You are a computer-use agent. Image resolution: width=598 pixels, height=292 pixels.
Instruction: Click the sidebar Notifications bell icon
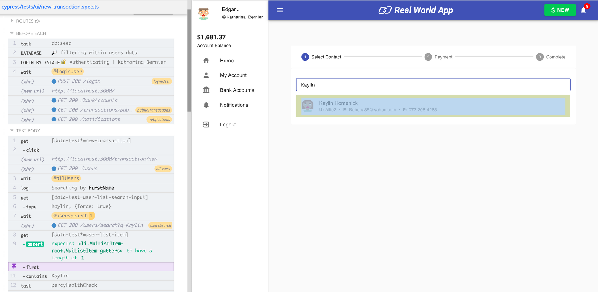click(206, 105)
